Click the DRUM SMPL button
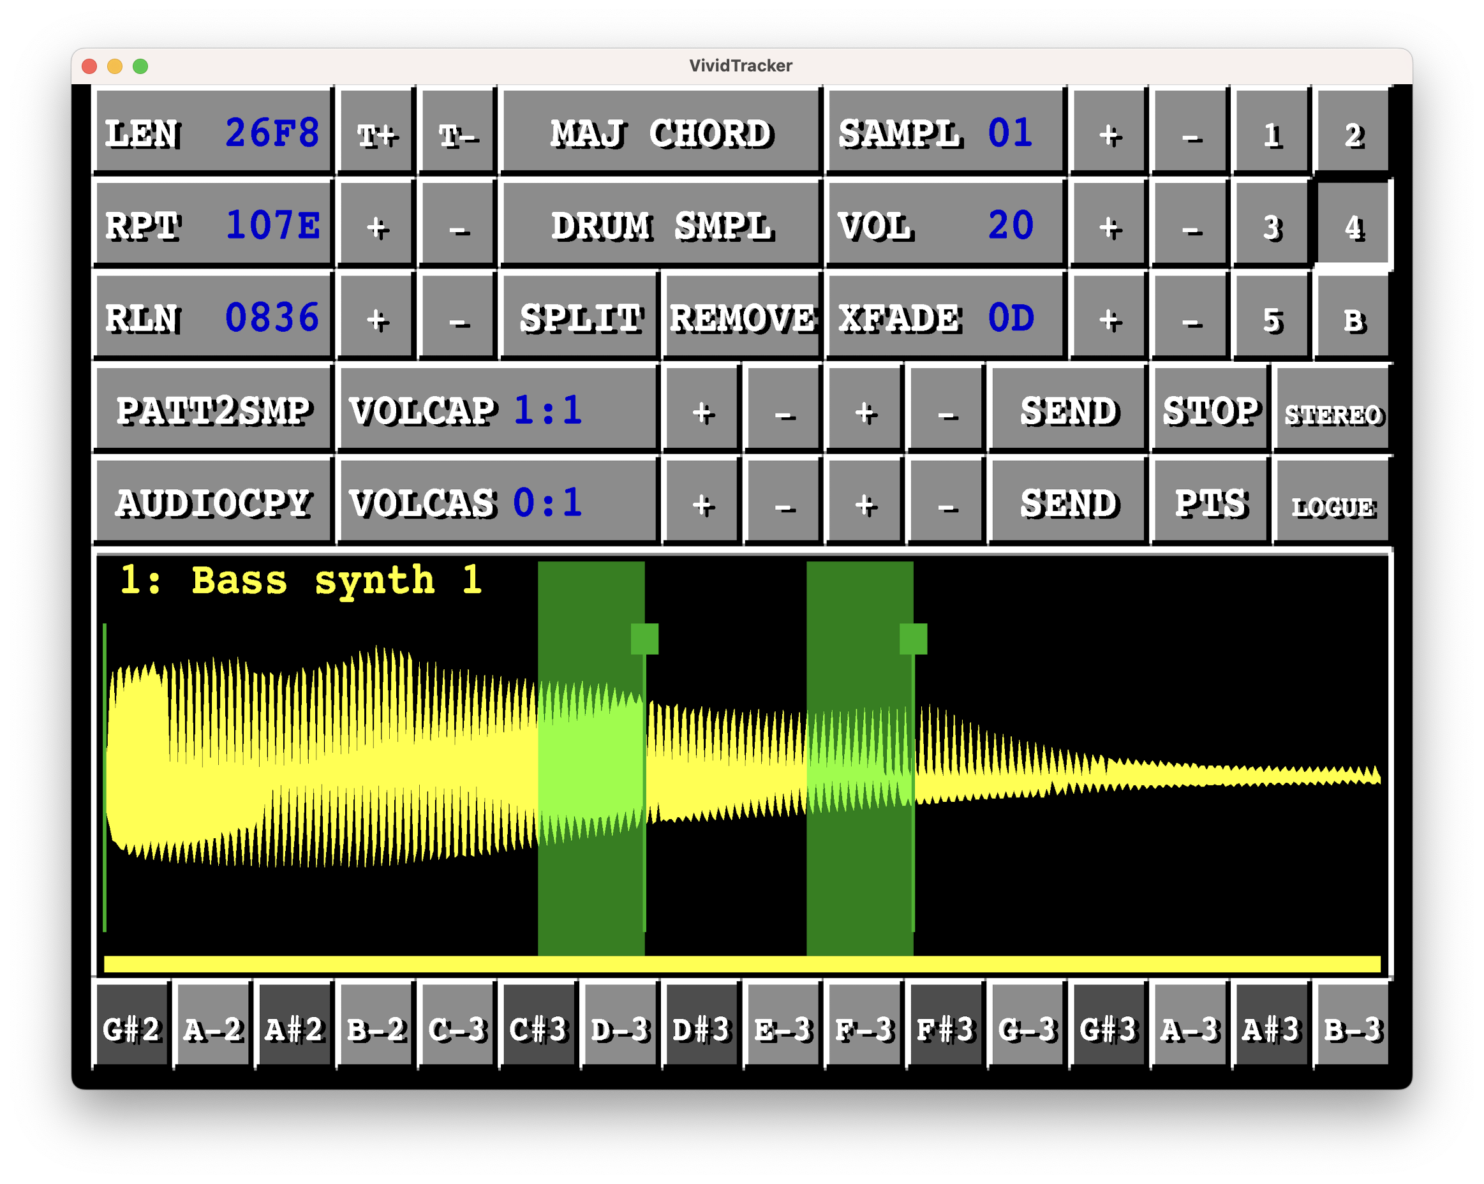Screen dimensions: 1484x1184 click(660, 225)
